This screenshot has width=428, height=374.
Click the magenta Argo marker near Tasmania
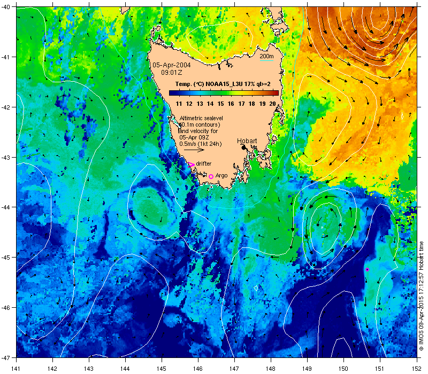point(211,177)
